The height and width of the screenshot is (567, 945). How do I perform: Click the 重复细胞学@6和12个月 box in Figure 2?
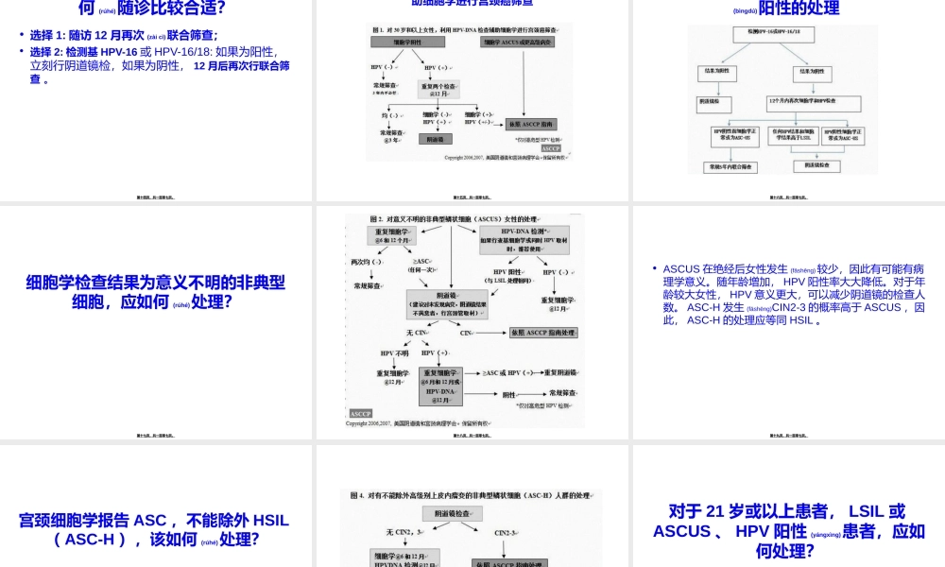pyautogui.click(x=391, y=234)
